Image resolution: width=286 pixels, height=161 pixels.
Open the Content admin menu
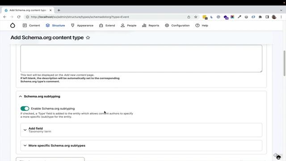tap(31, 25)
